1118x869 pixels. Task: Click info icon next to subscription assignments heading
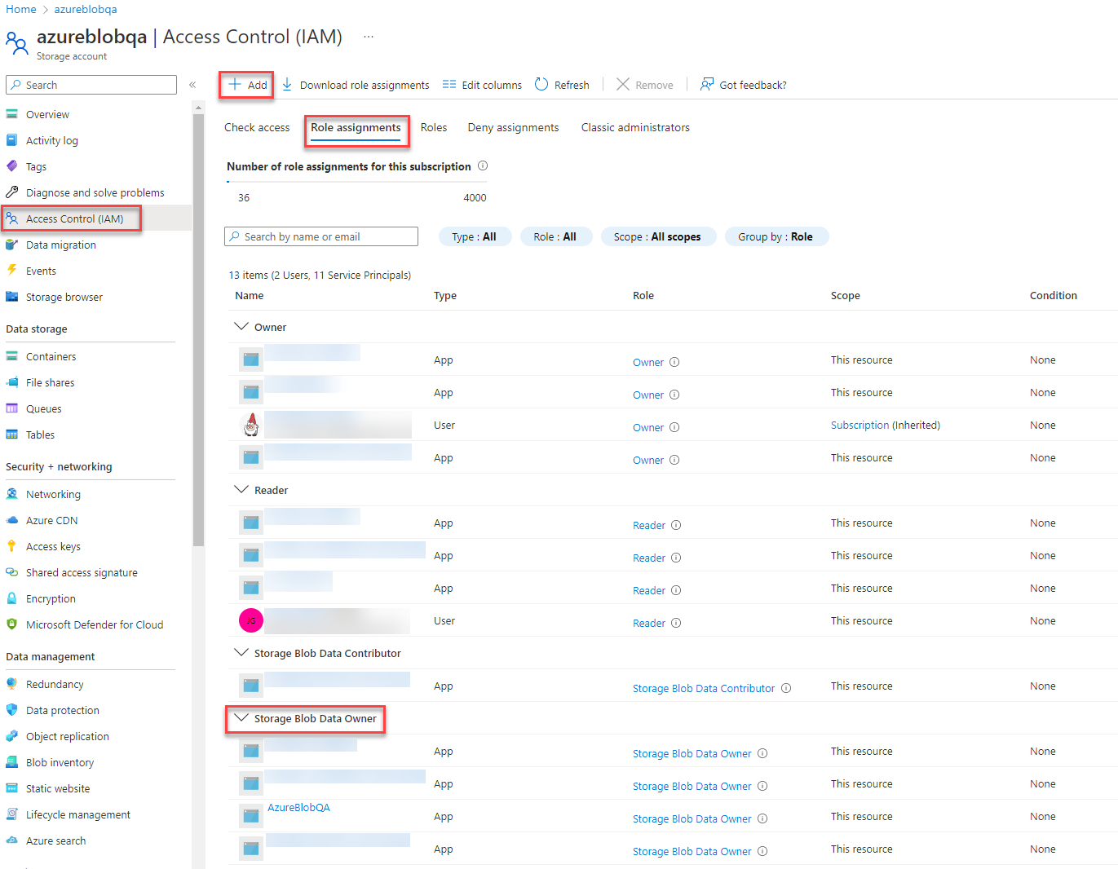click(483, 166)
